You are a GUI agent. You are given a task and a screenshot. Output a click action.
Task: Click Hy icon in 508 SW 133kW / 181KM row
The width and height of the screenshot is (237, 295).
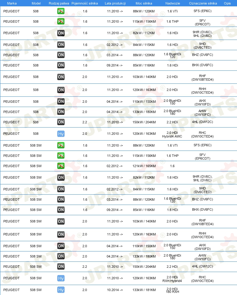point(61,290)
